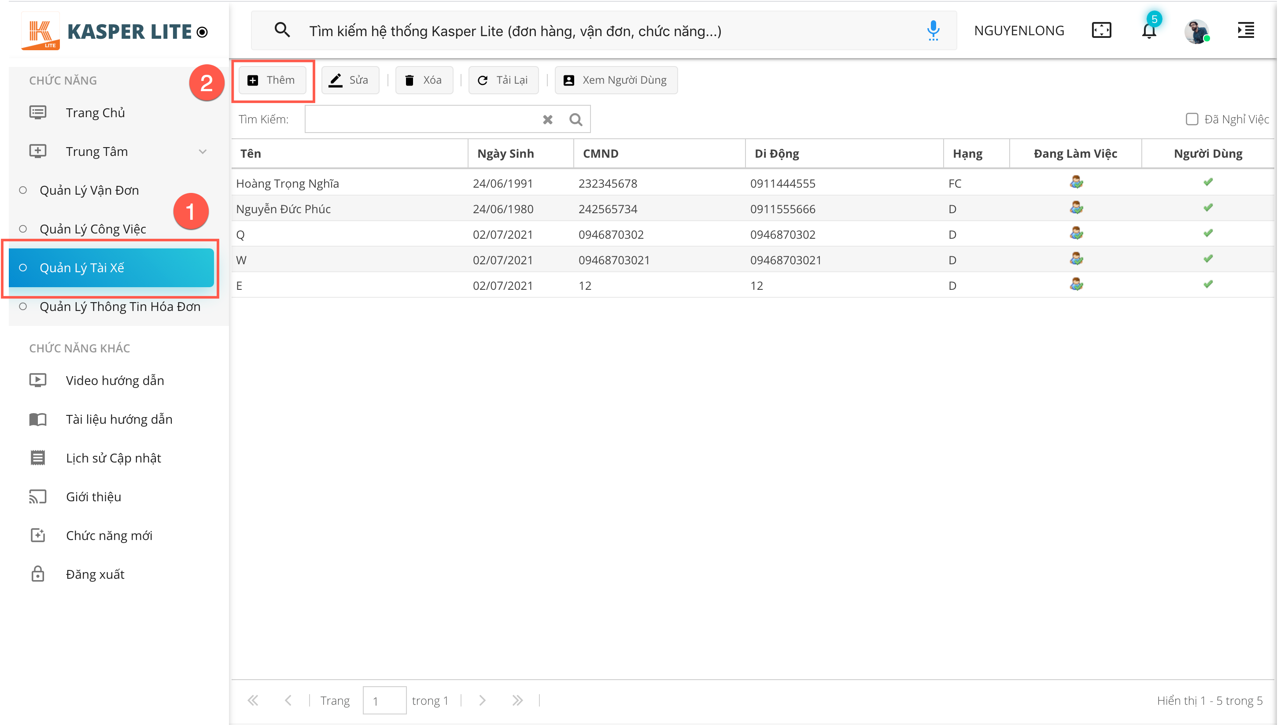Viewport: 1284px width, 725px height.
Task: Toggle right side panel menu icon
Action: tap(1245, 30)
